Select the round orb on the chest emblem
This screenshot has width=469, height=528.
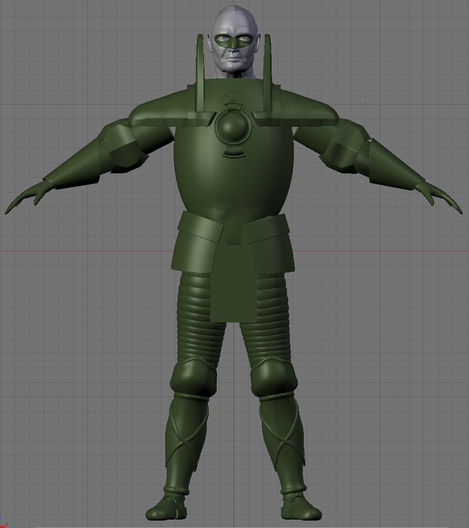tap(234, 127)
